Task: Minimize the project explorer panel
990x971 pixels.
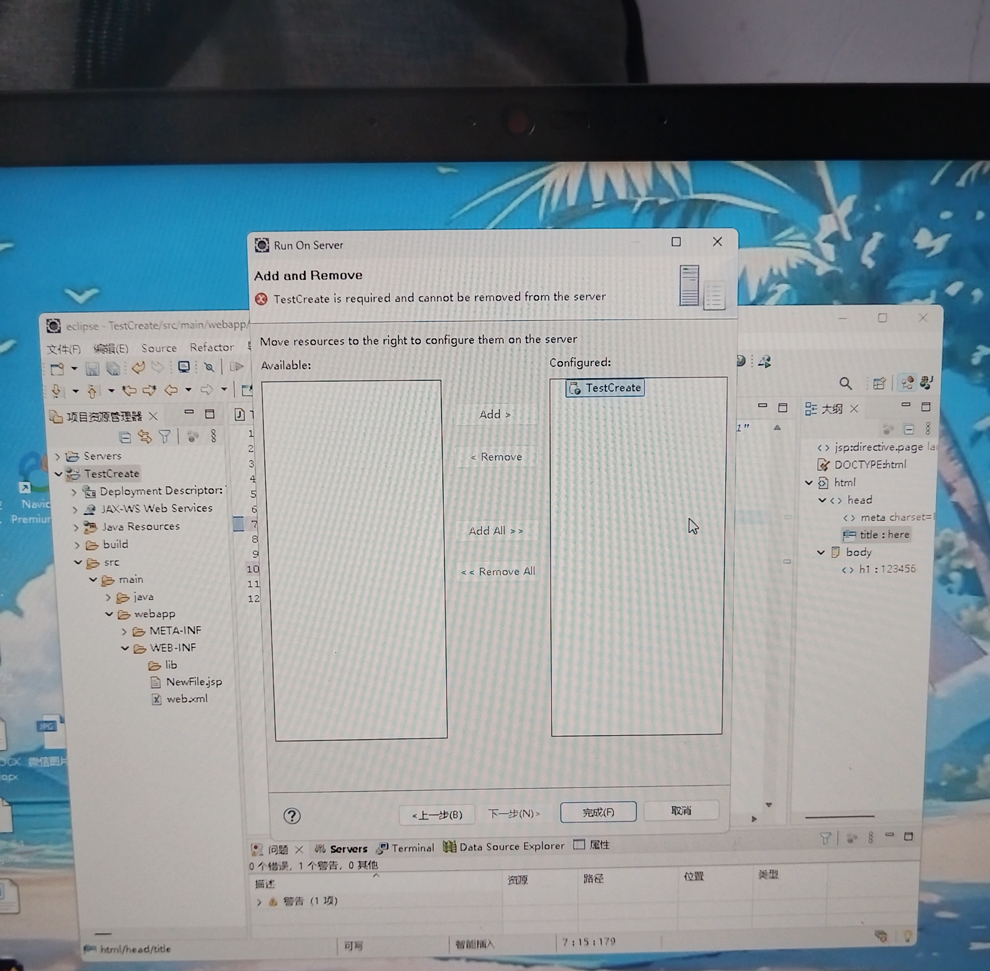Action: (189, 412)
